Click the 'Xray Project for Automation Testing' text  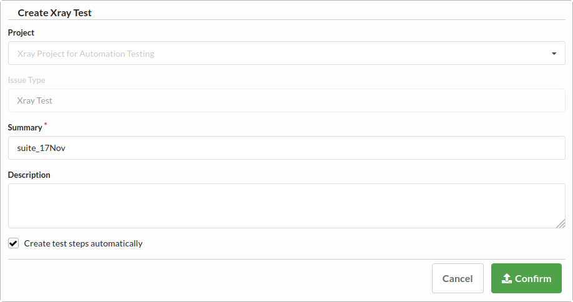click(86, 54)
